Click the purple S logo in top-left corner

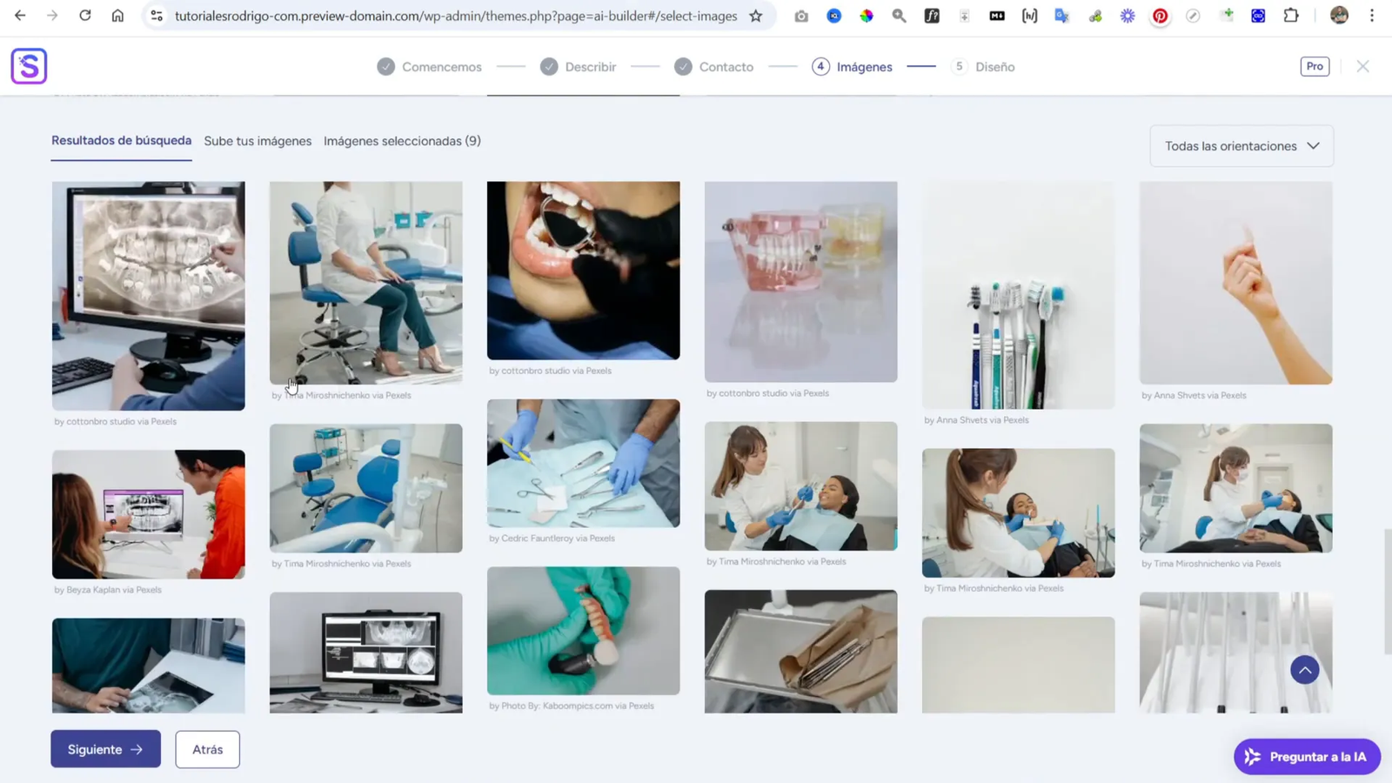(29, 65)
